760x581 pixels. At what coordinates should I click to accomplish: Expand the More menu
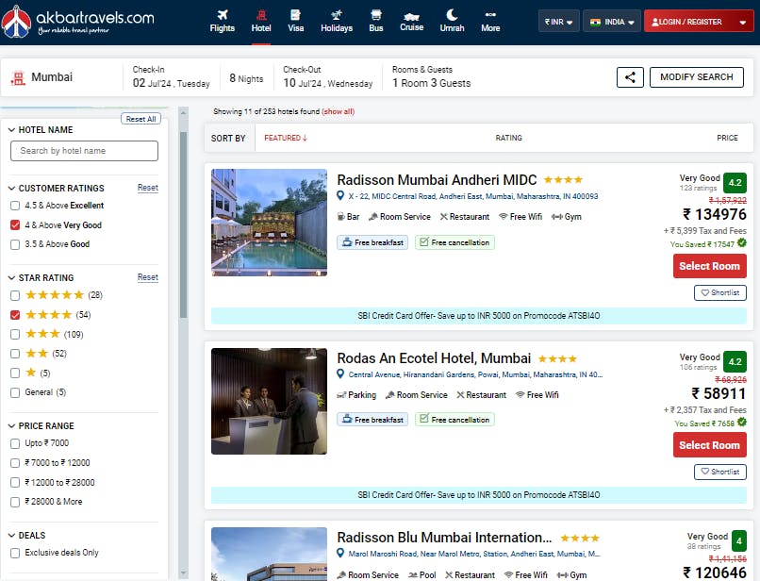coord(490,22)
